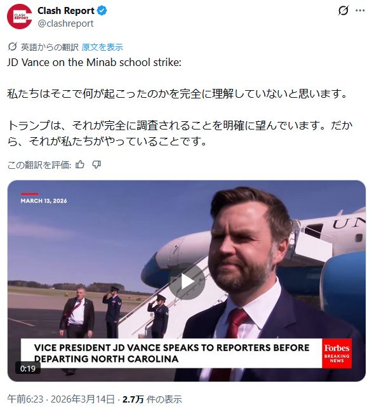
Task: Click the 英語からの翻訳 label
Action: coord(50,47)
